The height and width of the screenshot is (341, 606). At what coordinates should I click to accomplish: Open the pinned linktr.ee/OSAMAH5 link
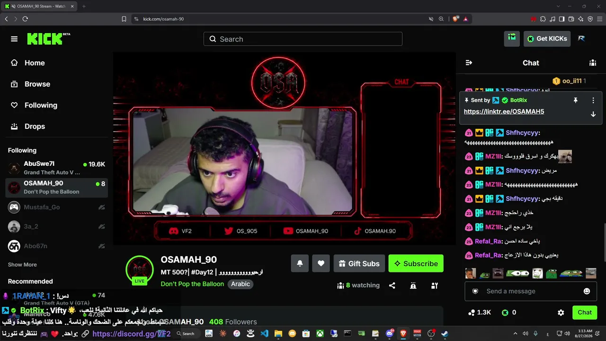(504, 112)
